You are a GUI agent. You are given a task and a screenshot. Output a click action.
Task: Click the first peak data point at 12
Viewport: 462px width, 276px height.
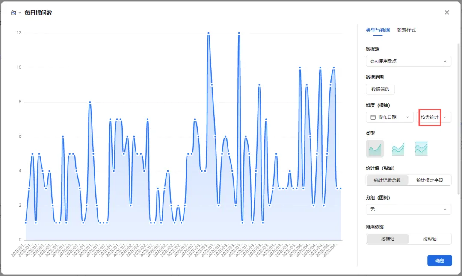[208, 33]
